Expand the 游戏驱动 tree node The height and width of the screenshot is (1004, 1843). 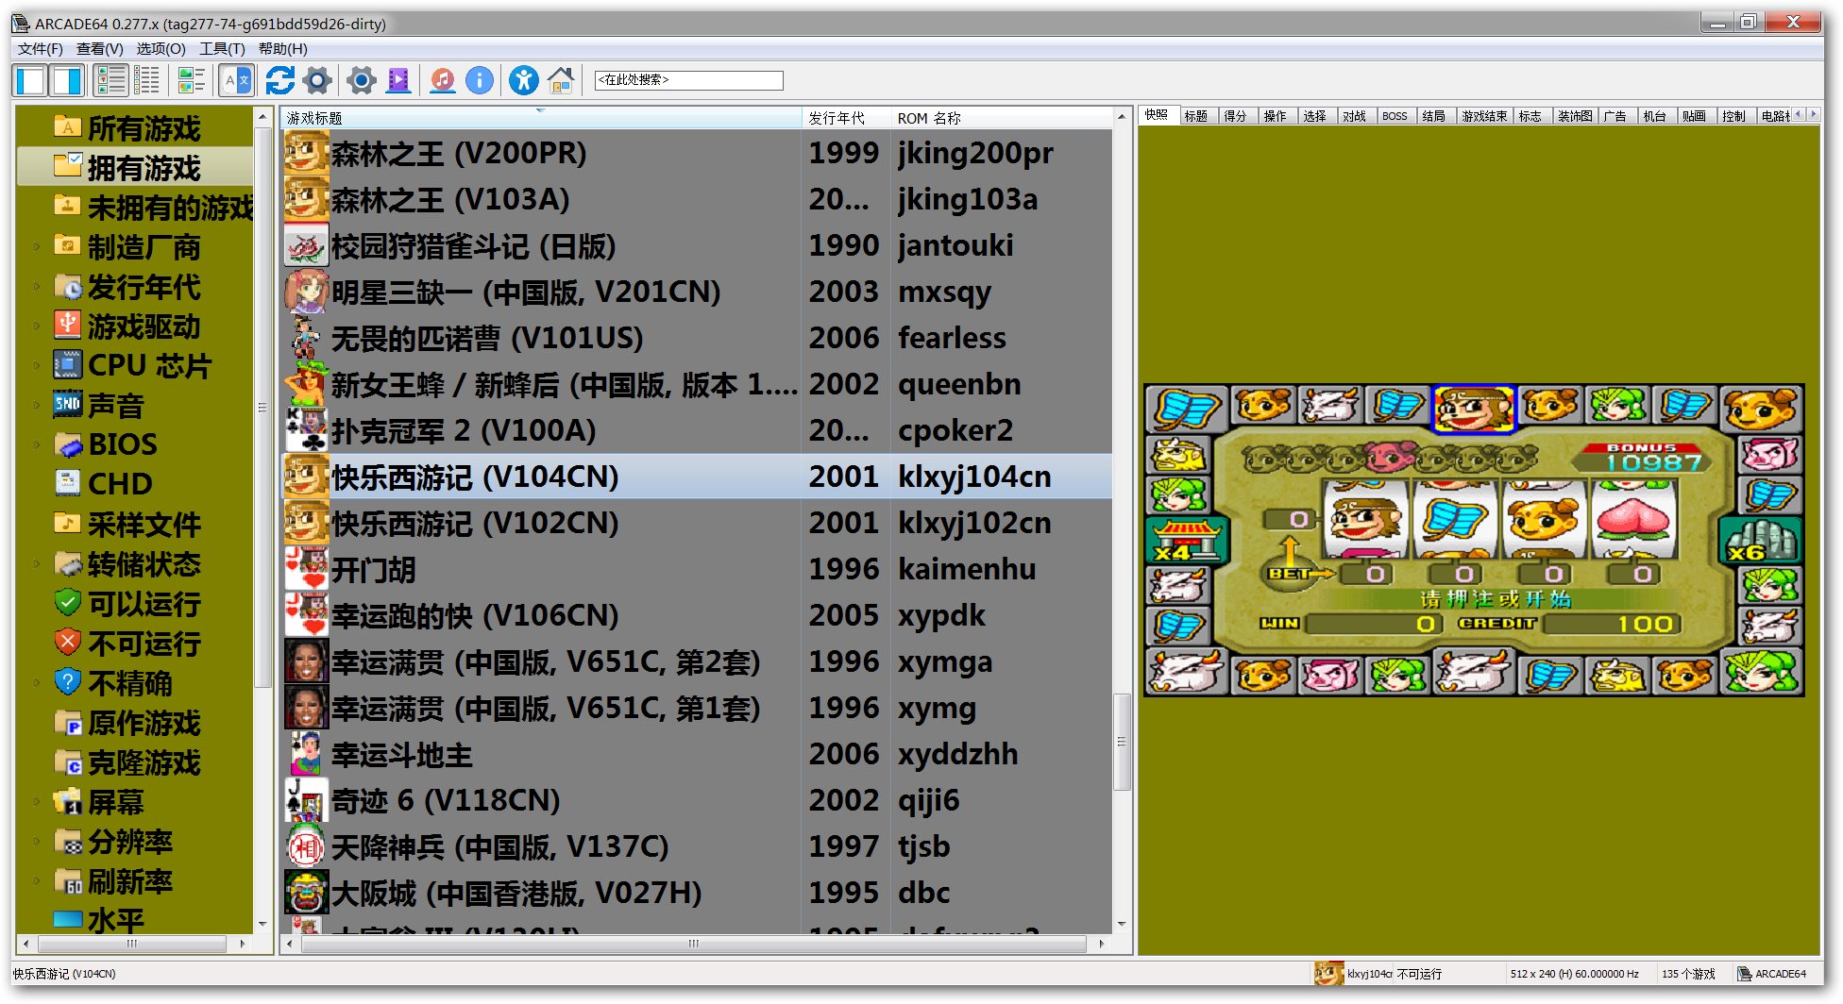pyautogui.click(x=37, y=326)
